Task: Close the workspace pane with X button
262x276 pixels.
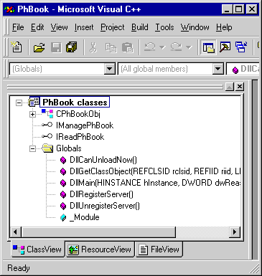Action: pyautogui.click(x=240, y=87)
